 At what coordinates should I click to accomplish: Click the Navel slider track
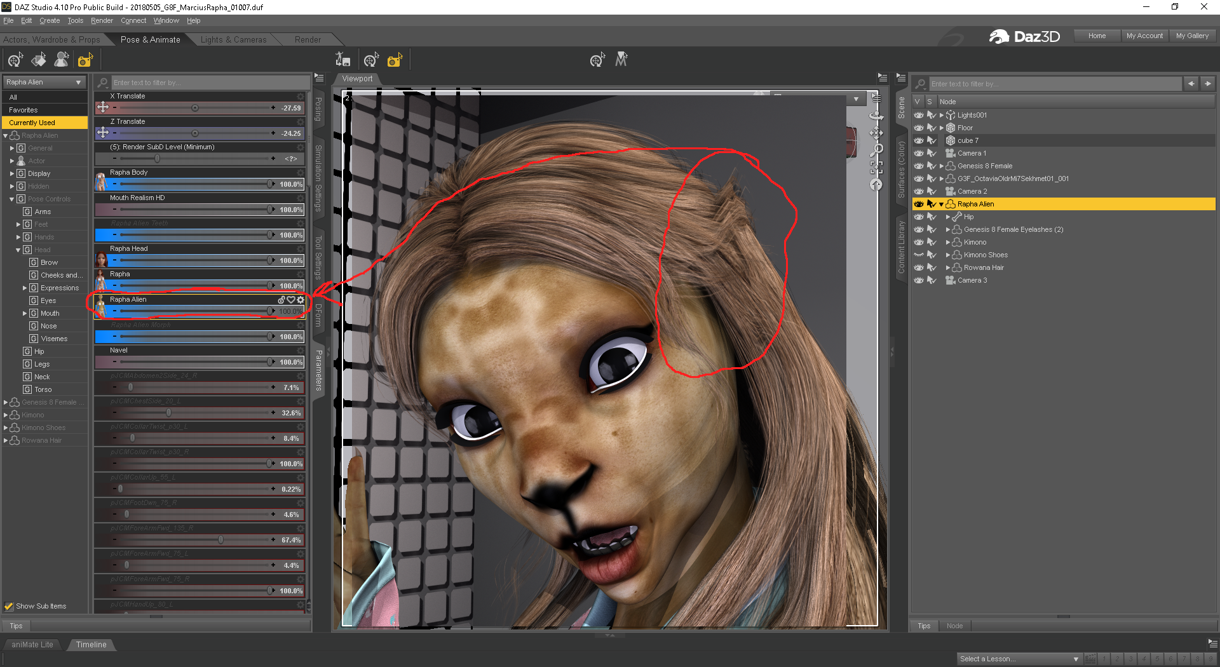(x=199, y=362)
